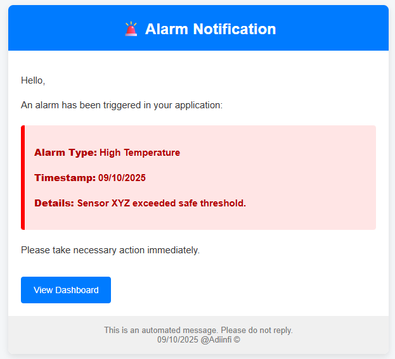Select the Alarm Type label
395x359 pixels.
(65, 153)
